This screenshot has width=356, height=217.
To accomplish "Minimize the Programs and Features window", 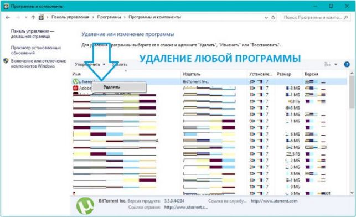I will tap(316, 6).
